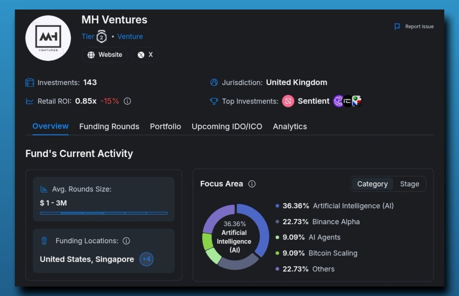The image size is (459, 296).
Task: Open the pink Sentient project logo
Action: pyautogui.click(x=288, y=101)
